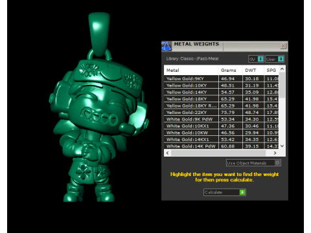
Task: Click the right arrow of the horizontal scrollbar
Action: 275,153
